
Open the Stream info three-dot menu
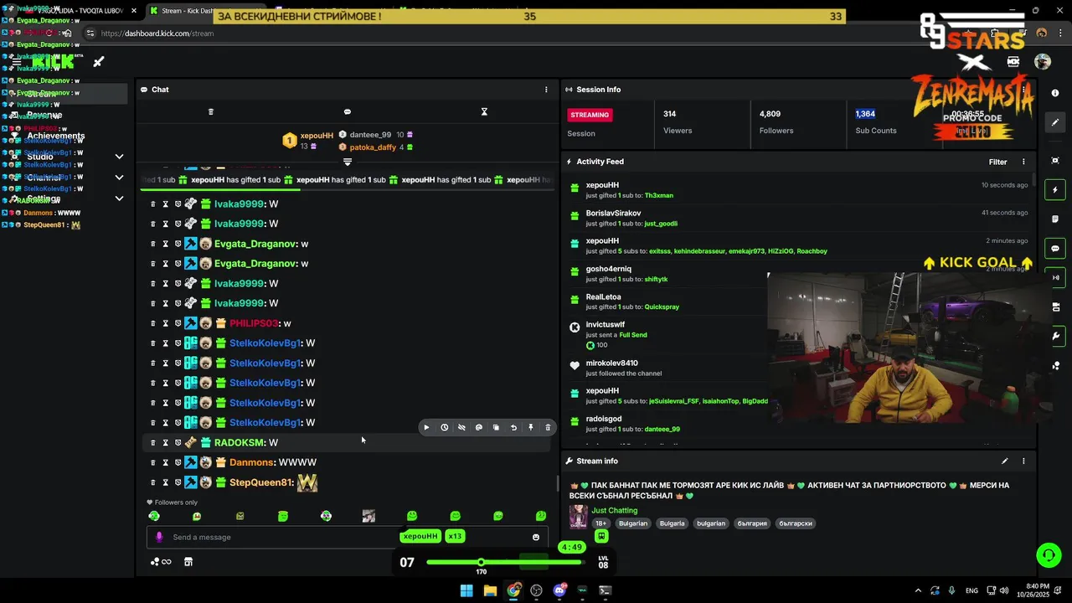[1023, 461]
